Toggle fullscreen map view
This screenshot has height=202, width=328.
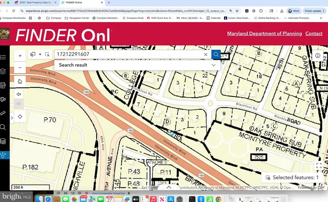click(x=319, y=166)
